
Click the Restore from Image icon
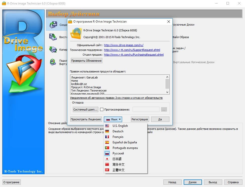[x=53, y=37]
